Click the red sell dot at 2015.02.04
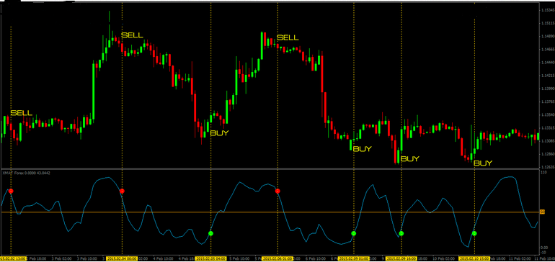This screenshot has height=262, width=555. pyautogui.click(x=122, y=191)
